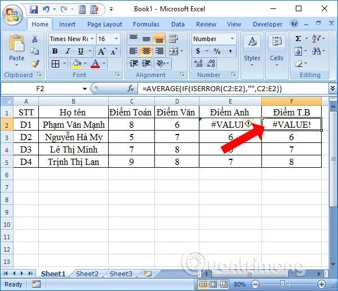Increase font size with Grow Font

101,51
